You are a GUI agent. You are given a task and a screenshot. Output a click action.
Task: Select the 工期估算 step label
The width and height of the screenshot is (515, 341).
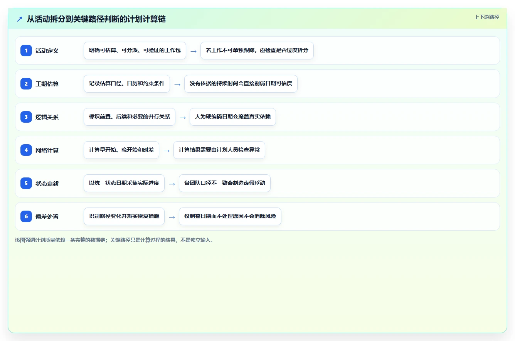coord(47,84)
